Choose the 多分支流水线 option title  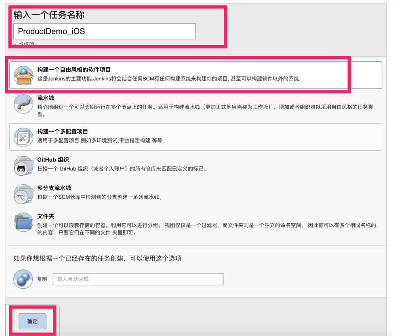click(x=54, y=188)
